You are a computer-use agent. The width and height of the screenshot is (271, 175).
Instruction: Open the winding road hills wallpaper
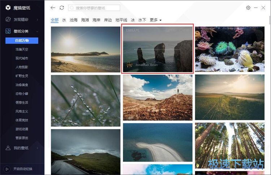[x=86, y=152]
